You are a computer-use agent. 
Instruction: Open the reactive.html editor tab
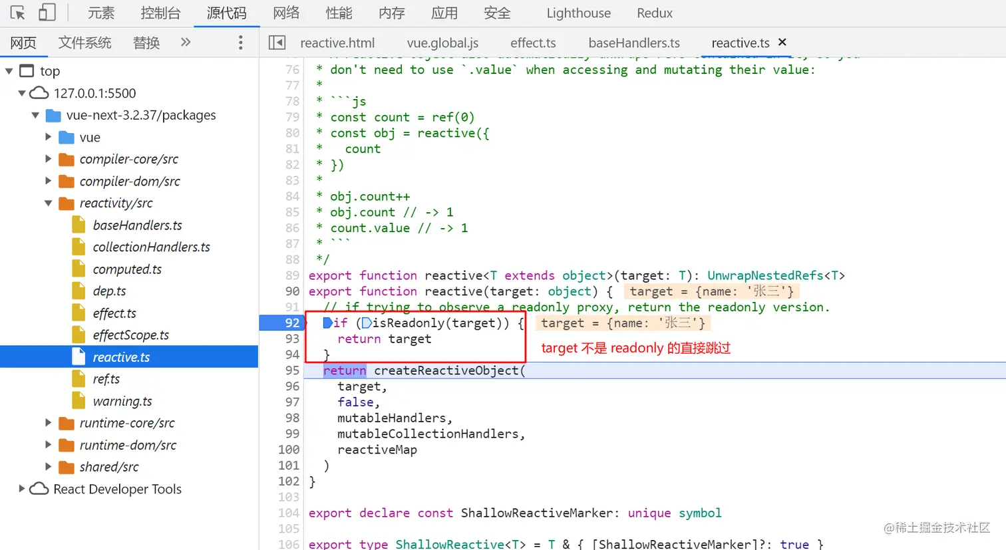pos(337,43)
